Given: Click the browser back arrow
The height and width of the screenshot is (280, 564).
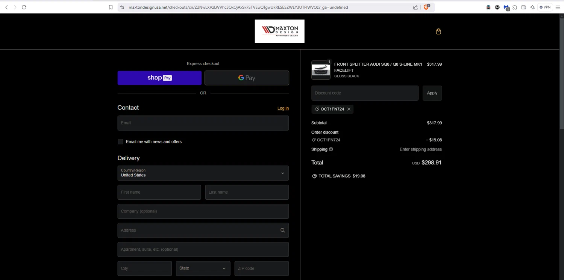Looking at the screenshot, I should click(6, 7).
